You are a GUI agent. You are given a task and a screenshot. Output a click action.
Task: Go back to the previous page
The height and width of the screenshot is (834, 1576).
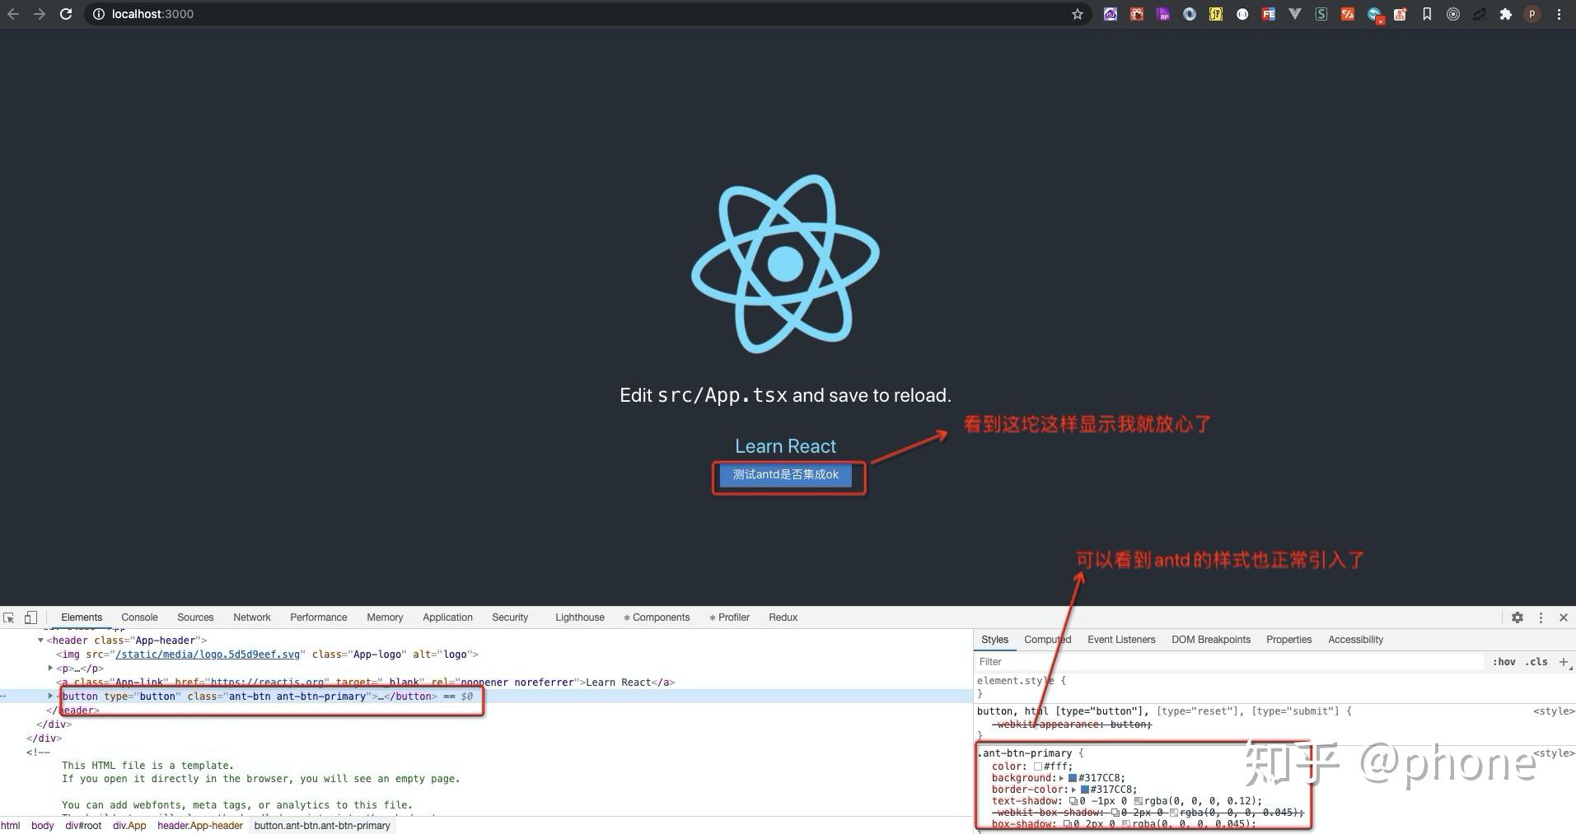pos(13,14)
